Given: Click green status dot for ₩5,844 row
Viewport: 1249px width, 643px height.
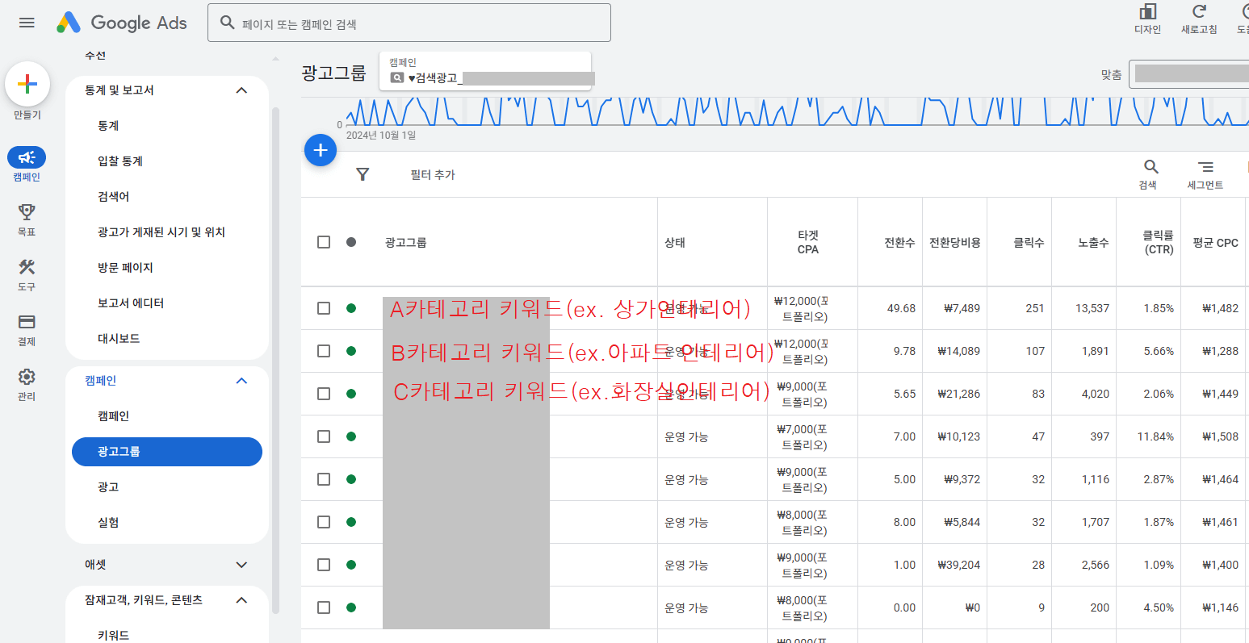Looking at the screenshot, I should click(351, 522).
